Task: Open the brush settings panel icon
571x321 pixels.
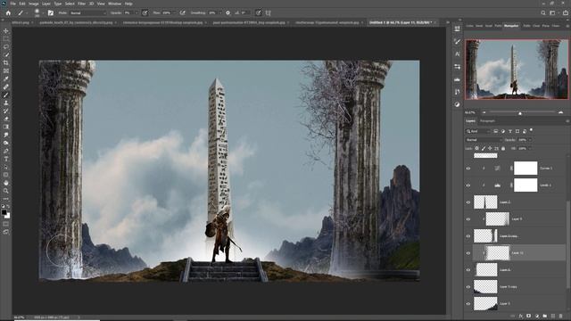Action: (x=51, y=12)
